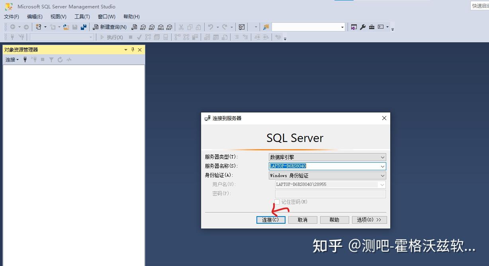This screenshot has width=489, height=266.
Task: Select the XMLA query icon
Action: tap(161, 27)
